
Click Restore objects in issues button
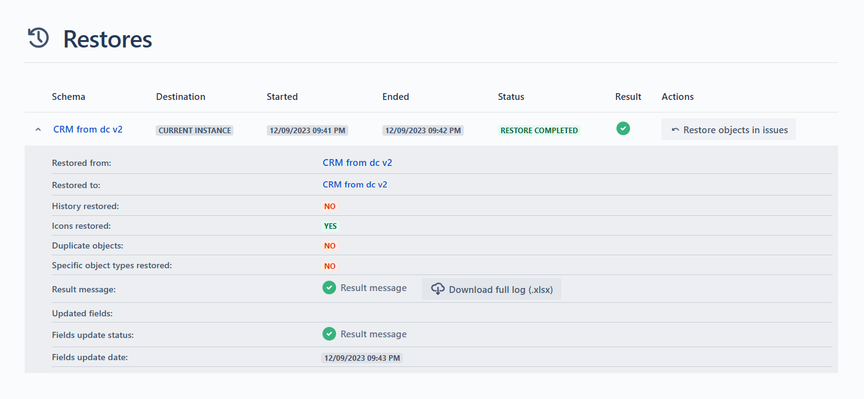point(729,130)
